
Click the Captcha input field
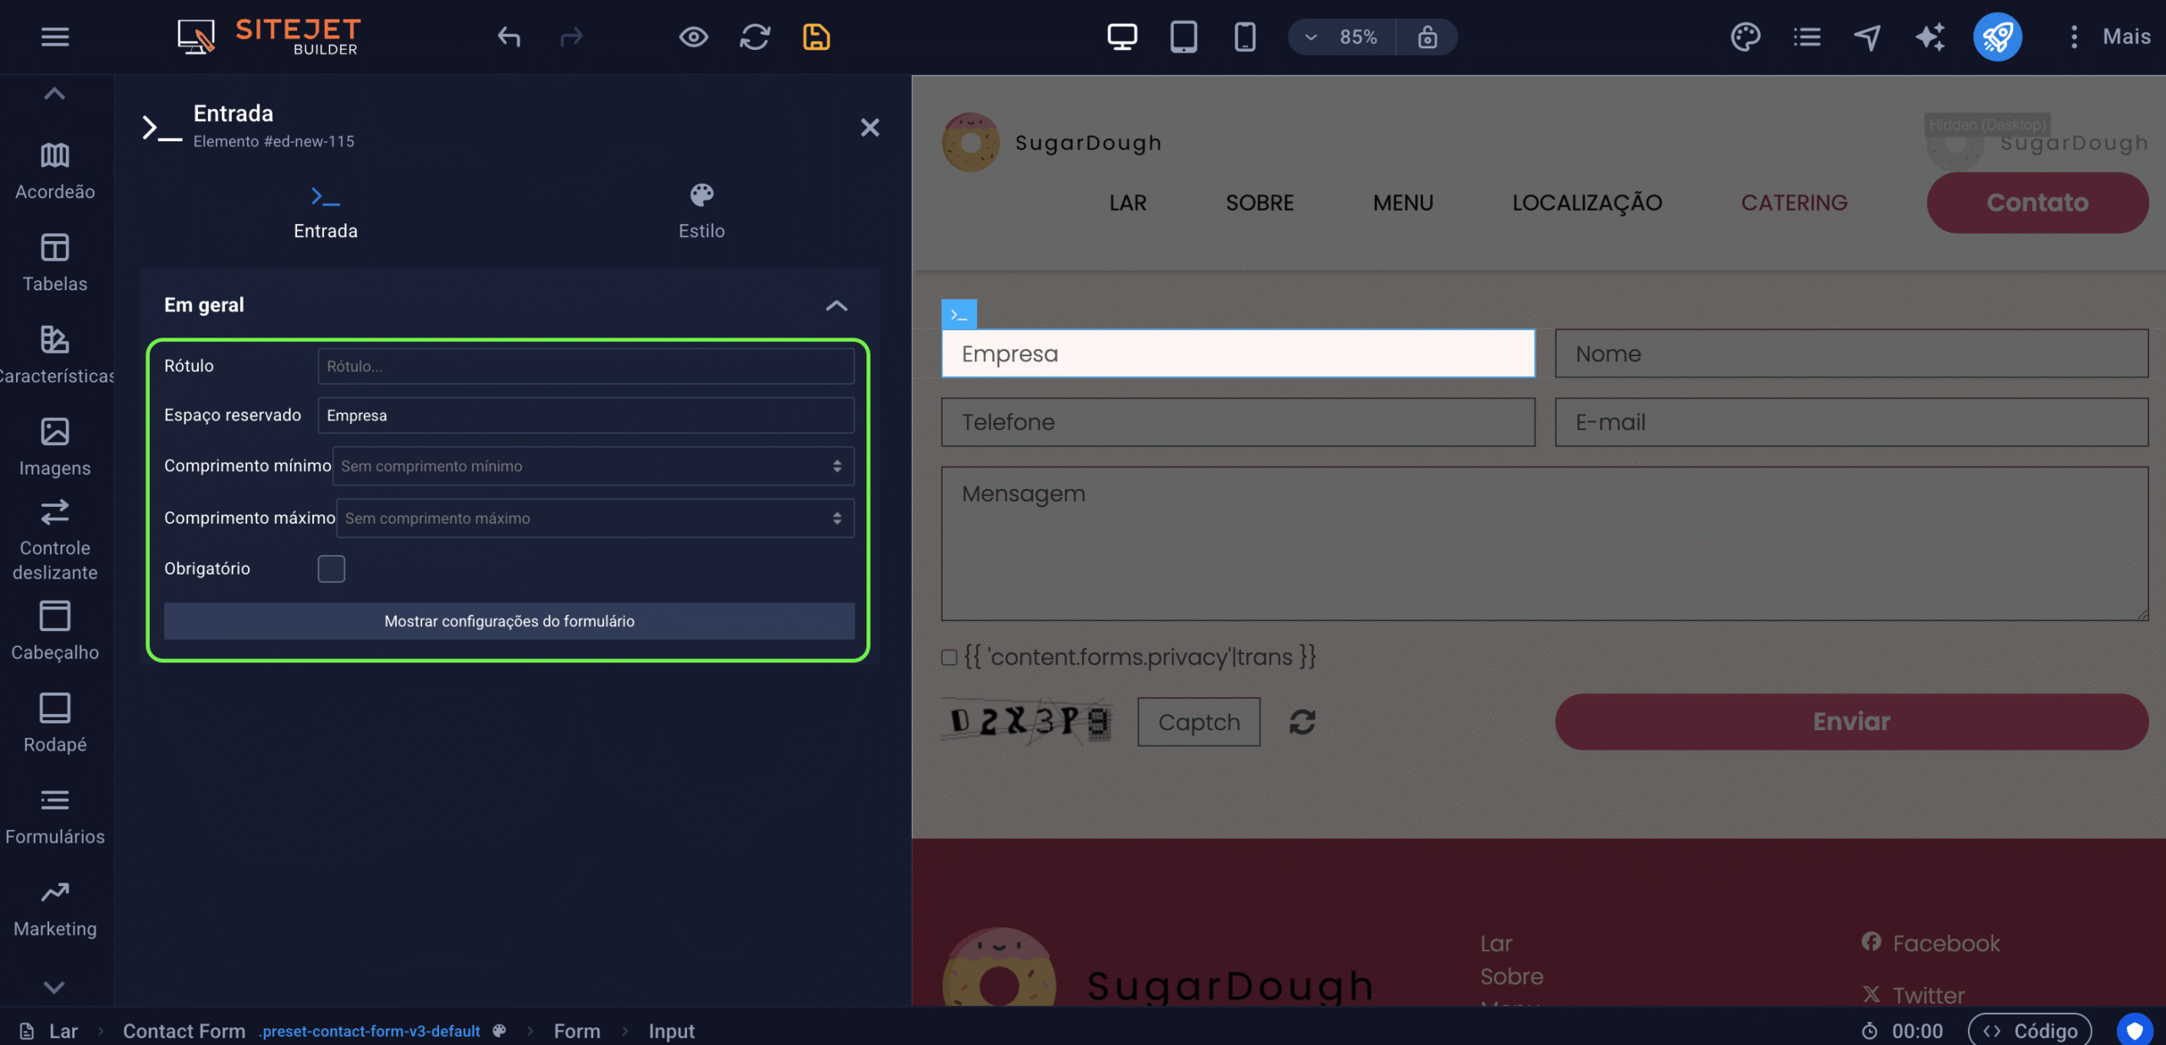coord(1198,722)
